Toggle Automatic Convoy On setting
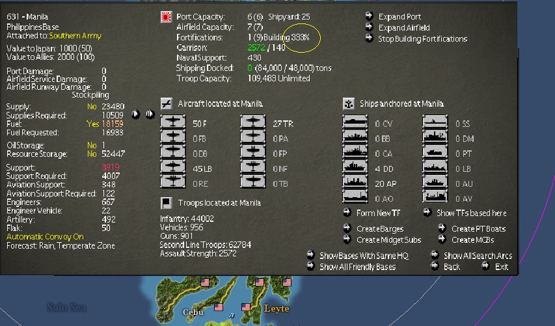Image resolution: width=555 pixels, height=326 pixels. 45,237
